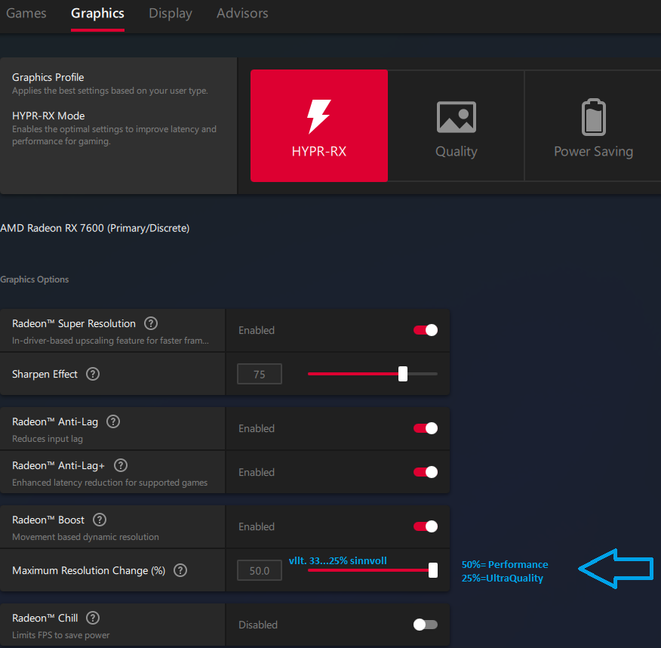The height and width of the screenshot is (648, 661).
Task: Click the Power Saving battery icon
Action: [x=594, y=117]
